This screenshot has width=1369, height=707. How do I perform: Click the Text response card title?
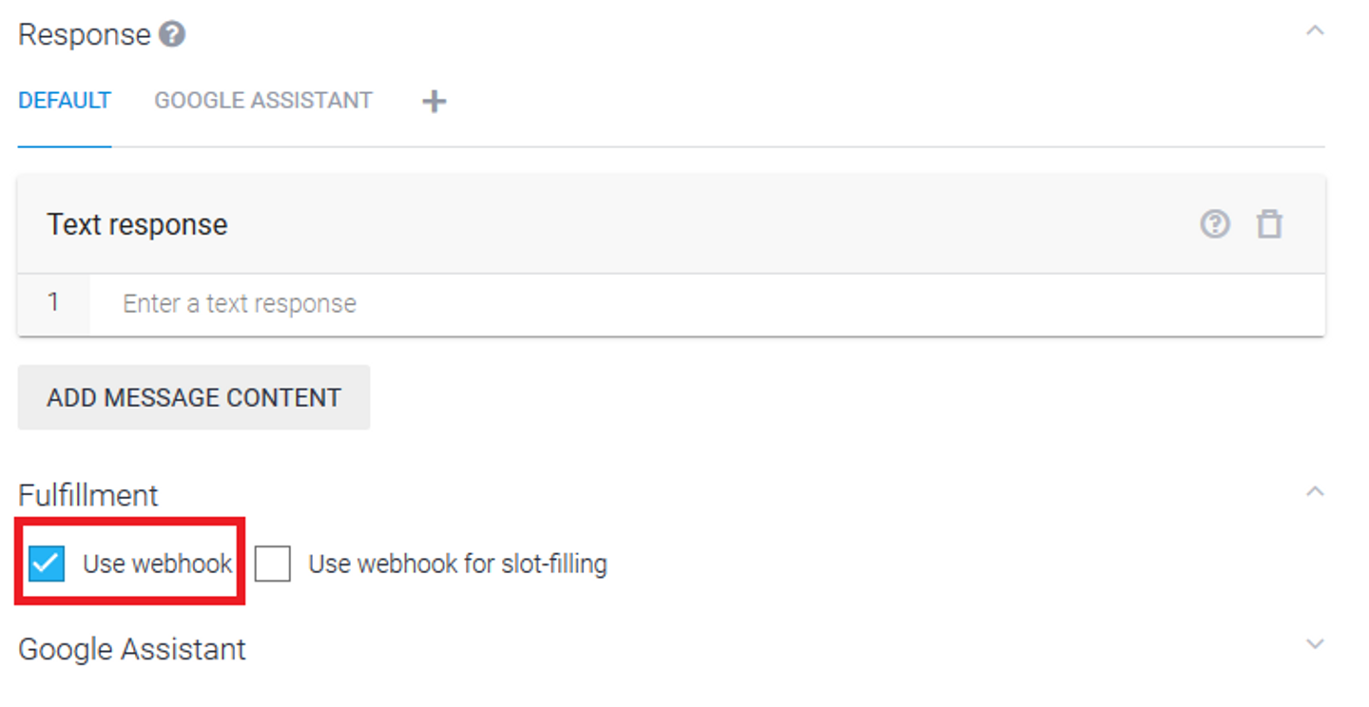[x=138, y=225]
